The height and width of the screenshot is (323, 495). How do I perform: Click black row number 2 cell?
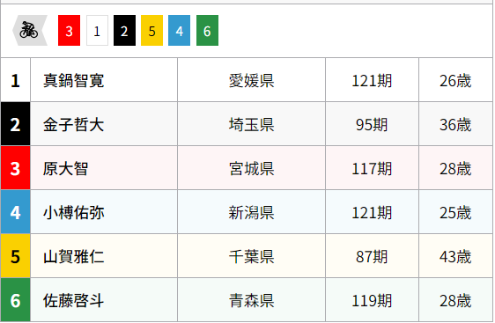tap(16, 124)
